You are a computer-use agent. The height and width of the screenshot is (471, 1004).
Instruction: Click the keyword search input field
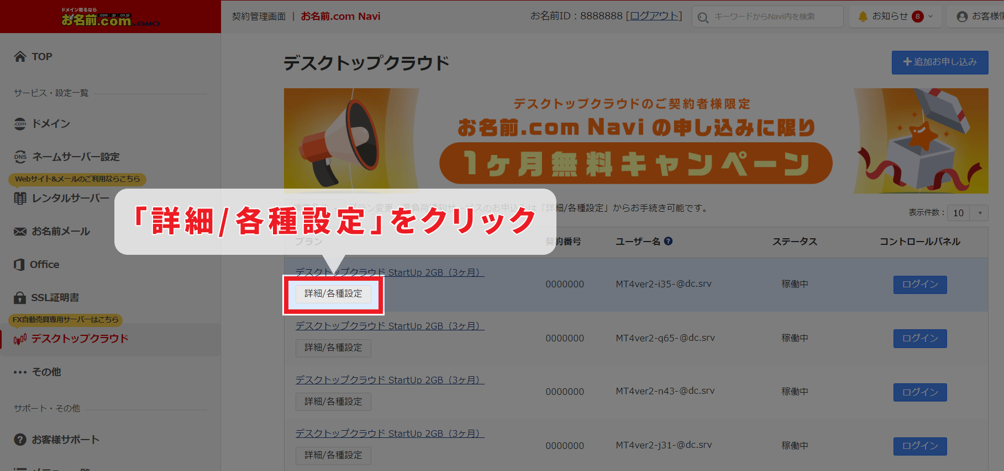768,17
